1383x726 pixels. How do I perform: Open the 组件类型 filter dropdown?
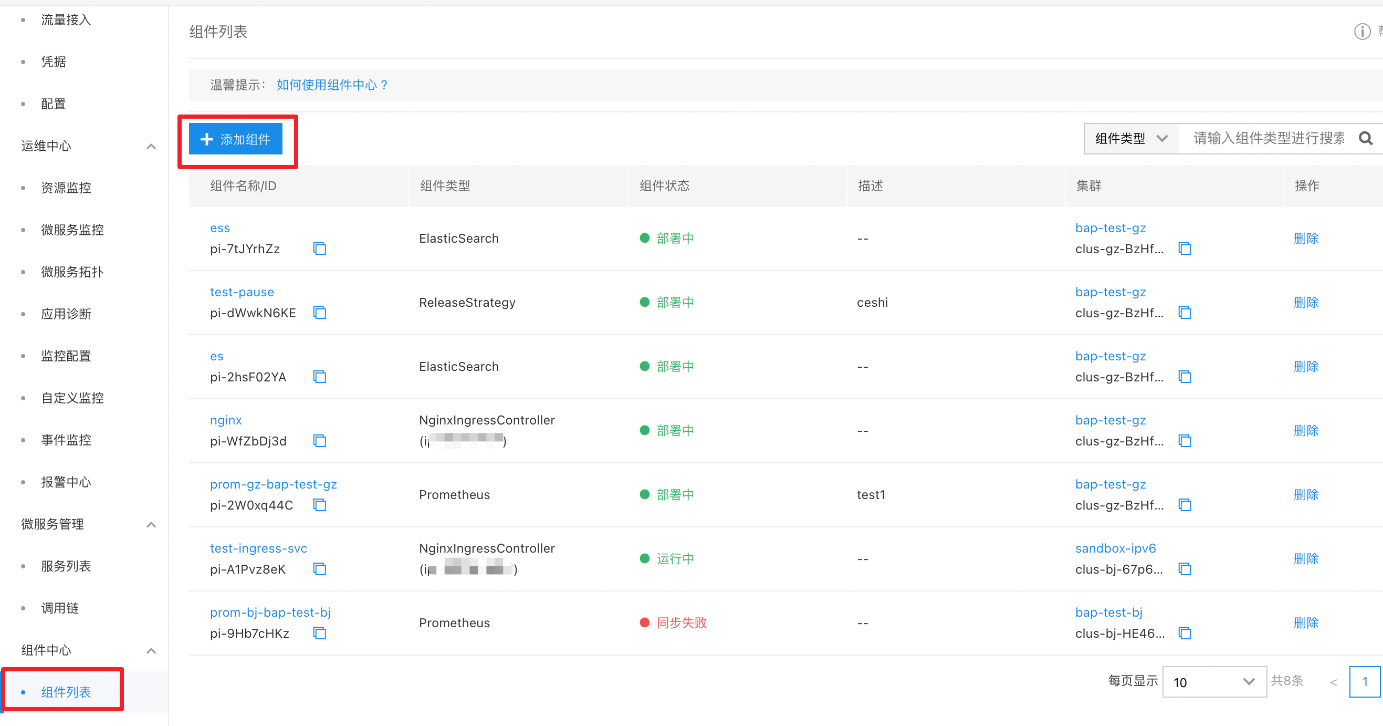(1131, 139)
